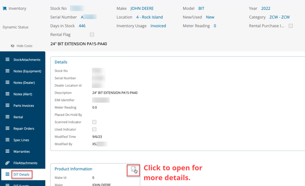This screenshot has width=305, height=186.
Task: Enable the Scanned Indicator checkbox
Action: point(94,122)
